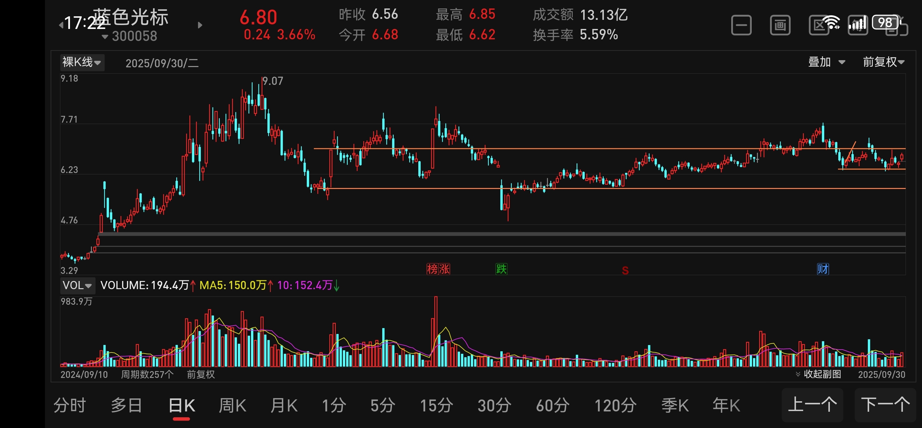The height and width of the screenshot is (428, 922).
Task: Open the 画 drawing tool icon
Action: [x=780, y=25]
